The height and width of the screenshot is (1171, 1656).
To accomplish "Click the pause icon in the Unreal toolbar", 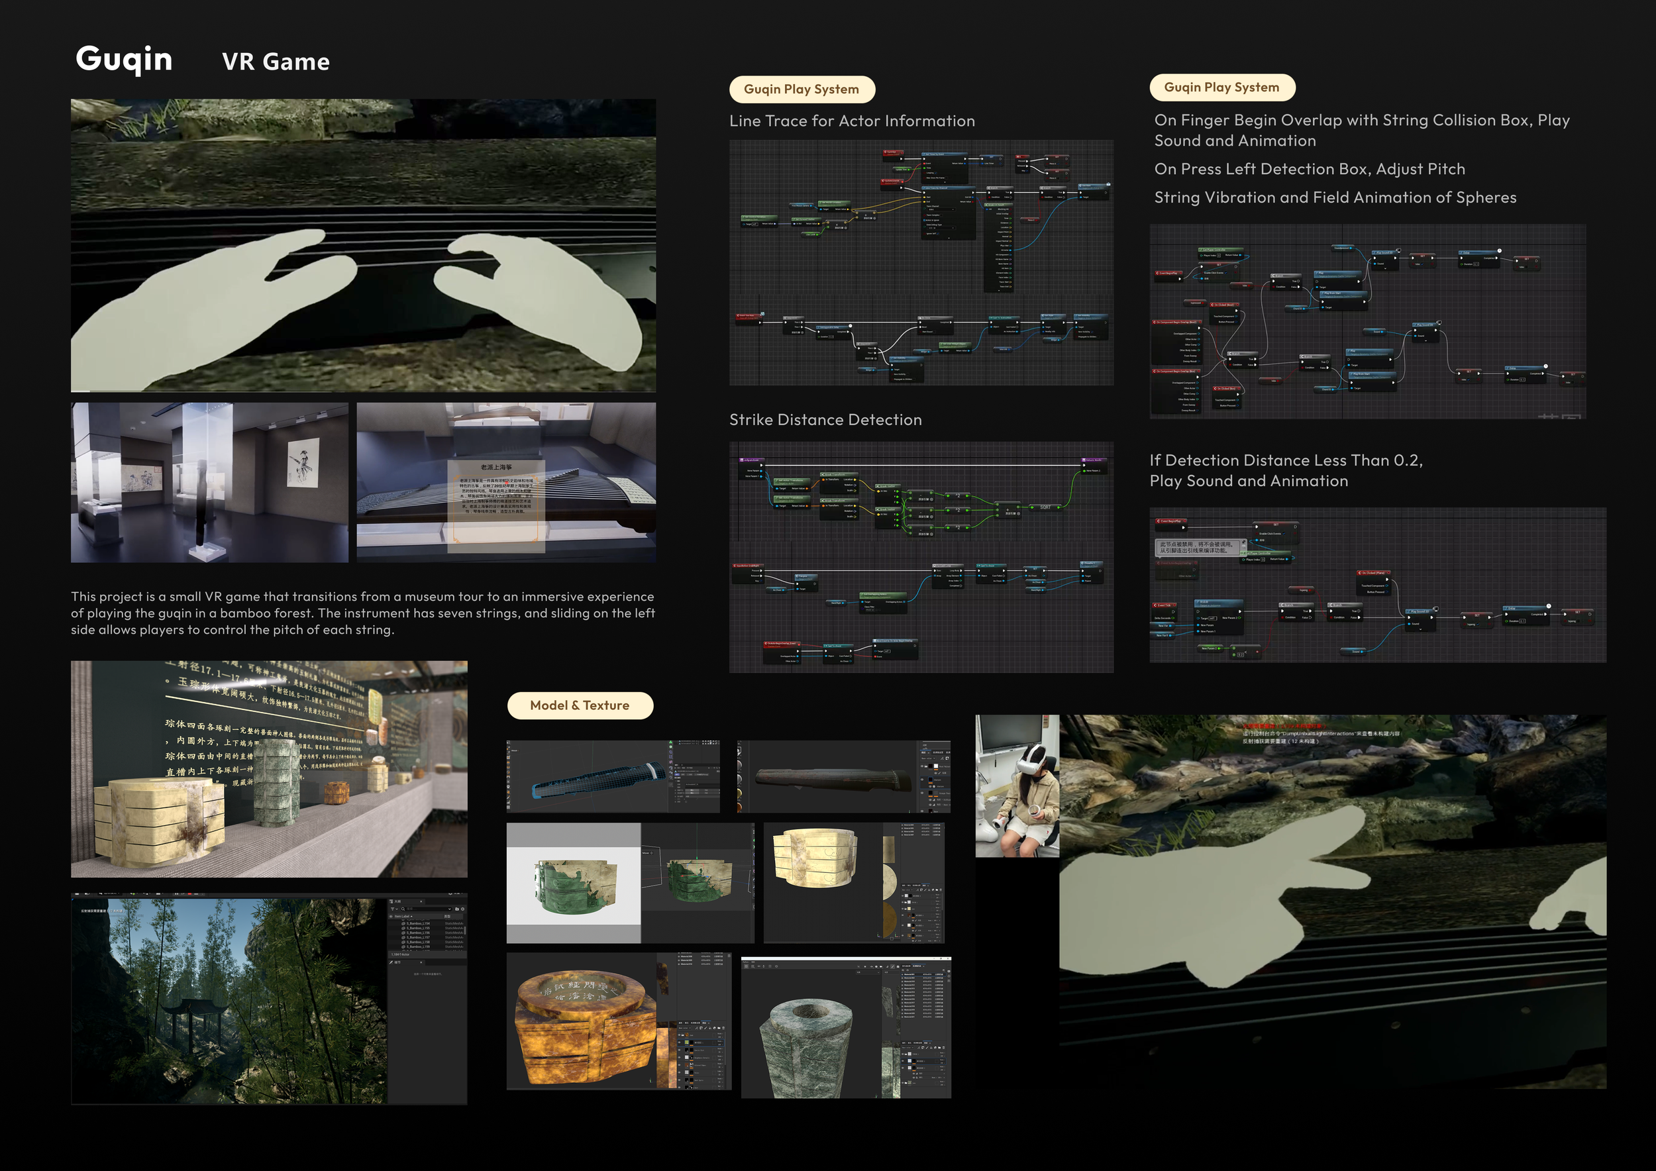I will (177, 894).
